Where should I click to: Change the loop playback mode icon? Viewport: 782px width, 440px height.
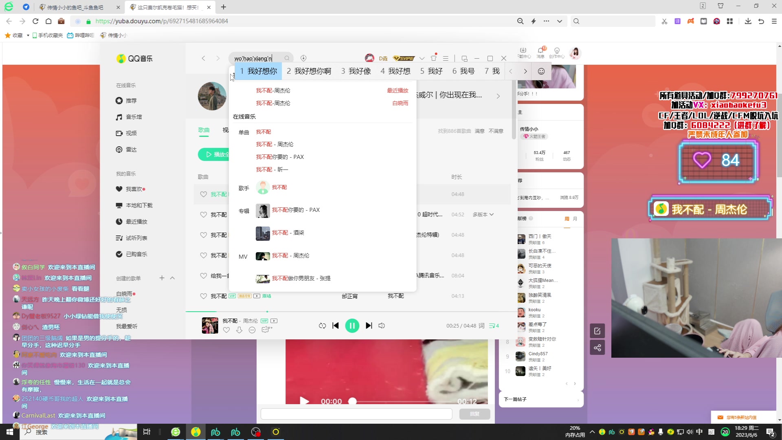(322, 326)
